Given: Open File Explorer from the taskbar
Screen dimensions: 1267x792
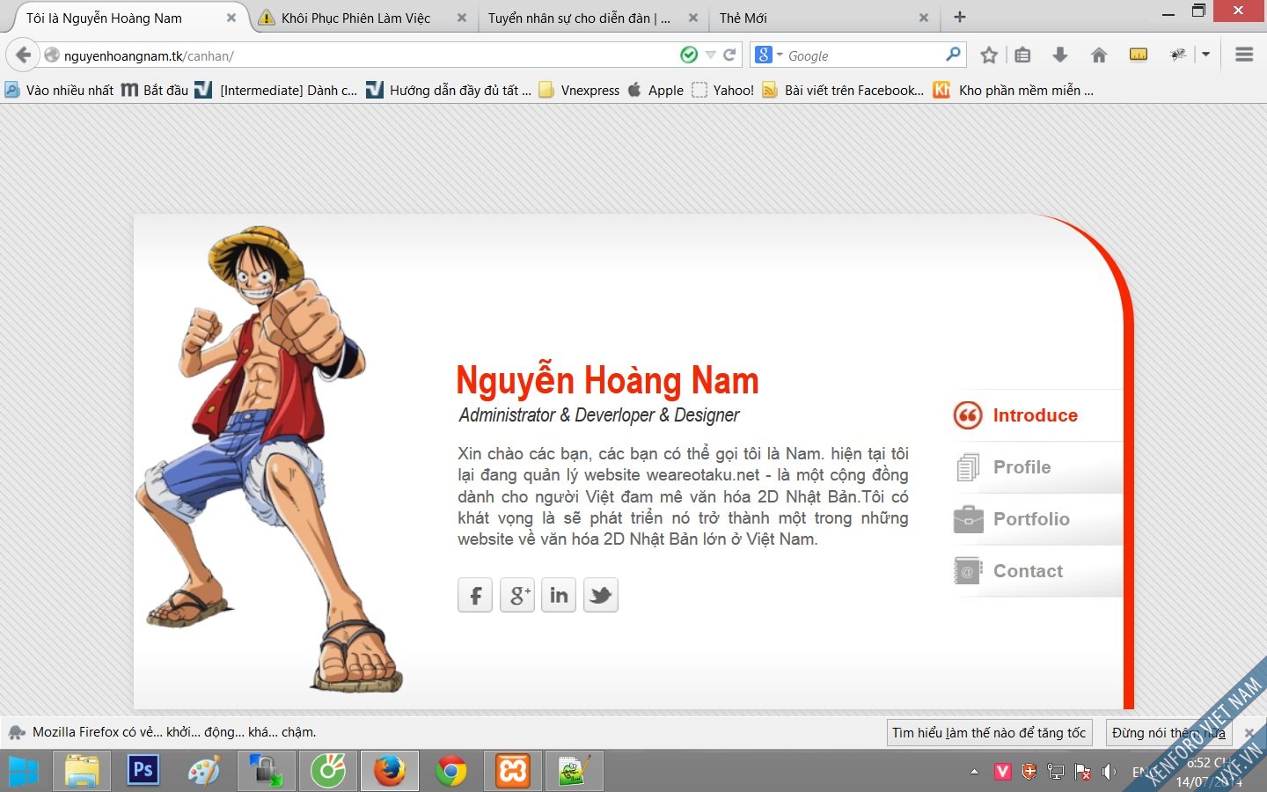Looking at the screenshot, I should click(82, 772).
